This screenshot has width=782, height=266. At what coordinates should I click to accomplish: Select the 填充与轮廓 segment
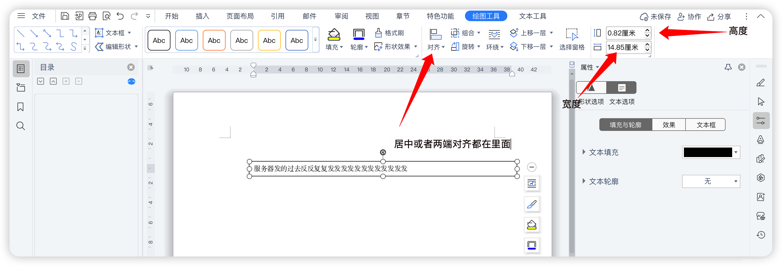[x=626, y=125]
